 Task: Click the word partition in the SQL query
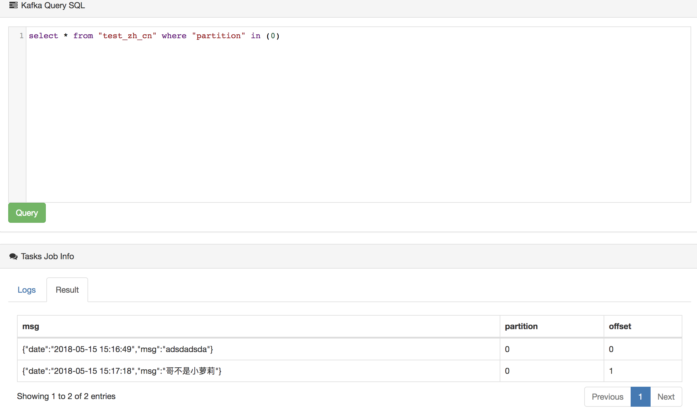pyautogui.click(x=219, y=36)
